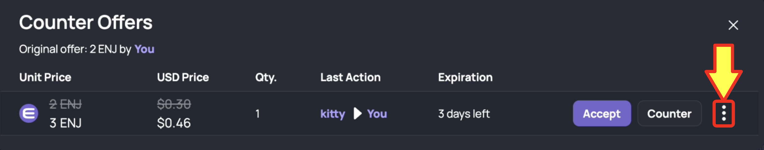764x150 pixels.
Task: Click the Expiration column header
Action: tap(465, 77)
